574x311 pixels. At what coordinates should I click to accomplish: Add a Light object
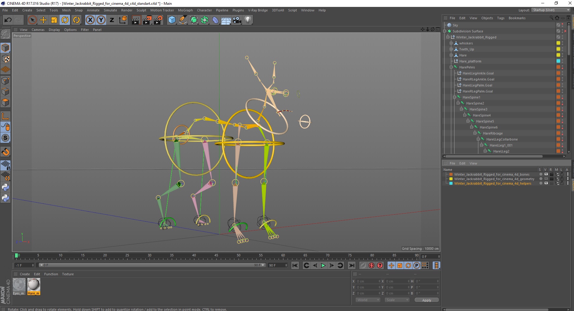[x=248, y=20]
